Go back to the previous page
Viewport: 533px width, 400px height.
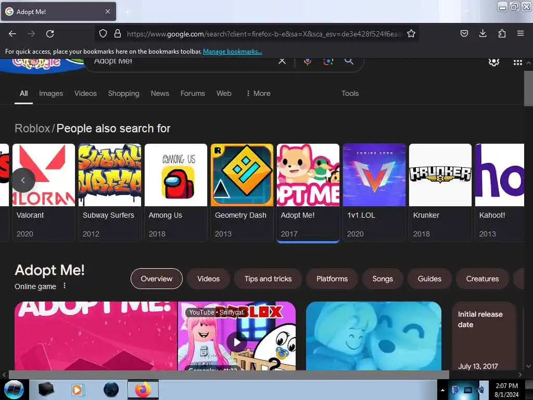pyautogui.click(x=12, y=34)
